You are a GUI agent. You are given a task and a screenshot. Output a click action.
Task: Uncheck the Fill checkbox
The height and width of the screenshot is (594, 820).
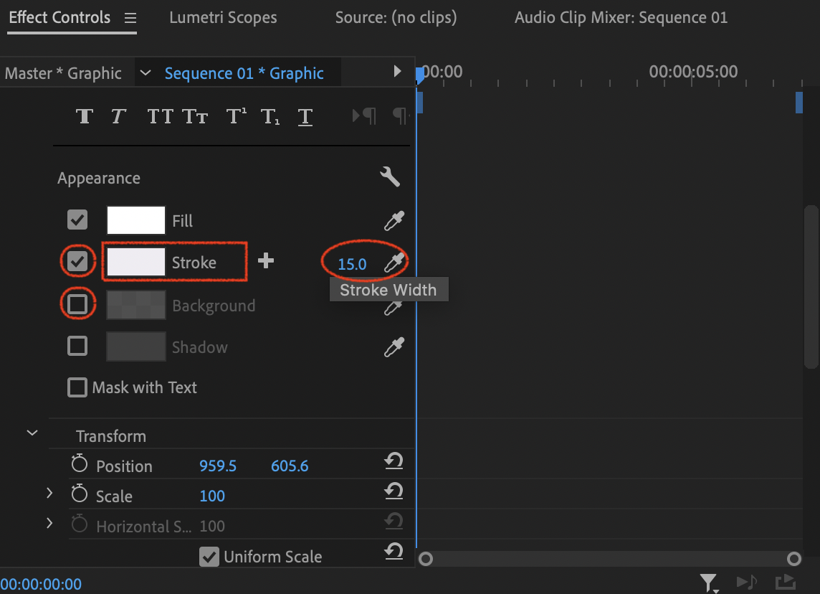point(77,220)
